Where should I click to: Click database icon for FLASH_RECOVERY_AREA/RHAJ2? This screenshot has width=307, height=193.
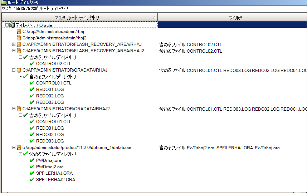point(19,51)
